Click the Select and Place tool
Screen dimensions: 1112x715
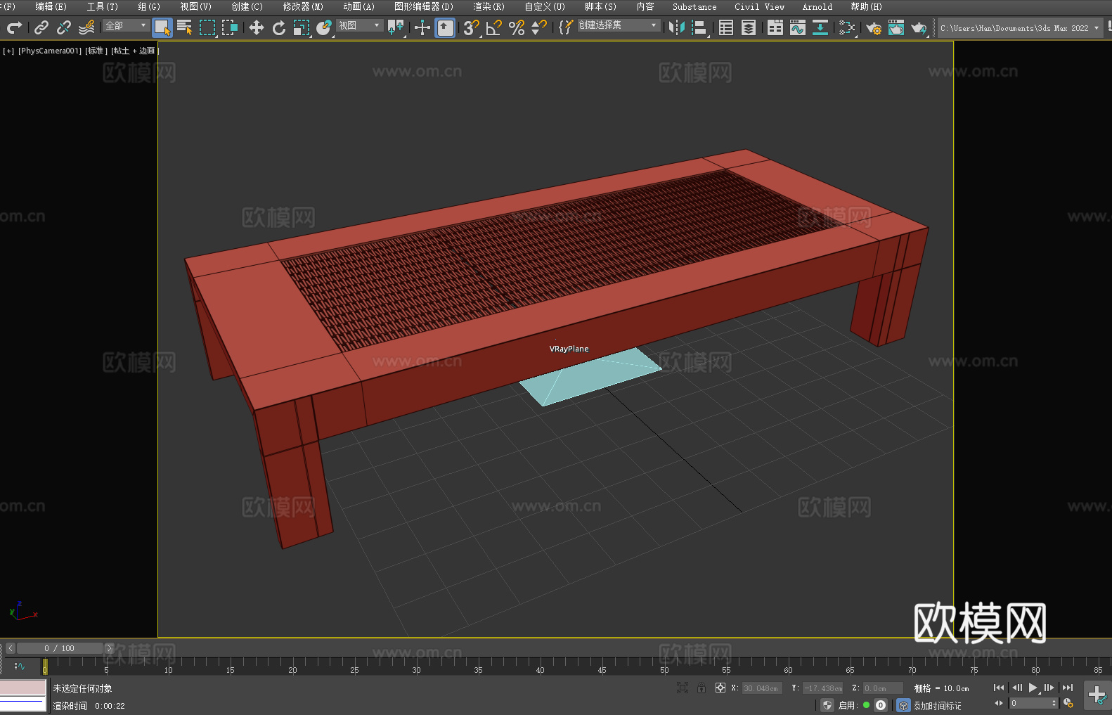coord(324,27)
